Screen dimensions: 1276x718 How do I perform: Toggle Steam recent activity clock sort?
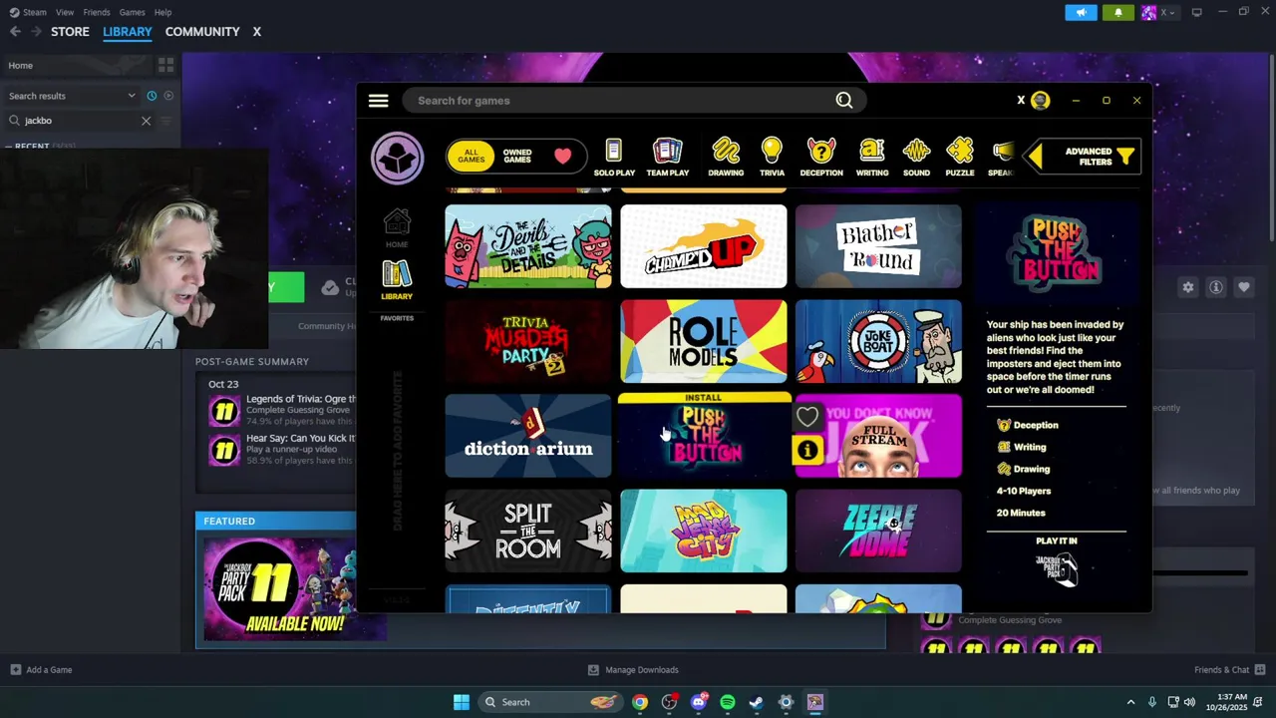(152, 96)
